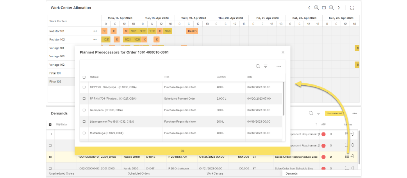The image size is (407, 178).
Task: Open predecessors list icon for order 1001-000010
Action: tap(346, 157)
